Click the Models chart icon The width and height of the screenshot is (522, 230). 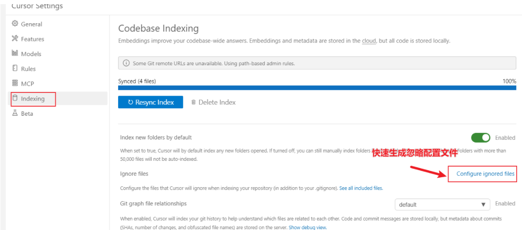pos(15,53)
